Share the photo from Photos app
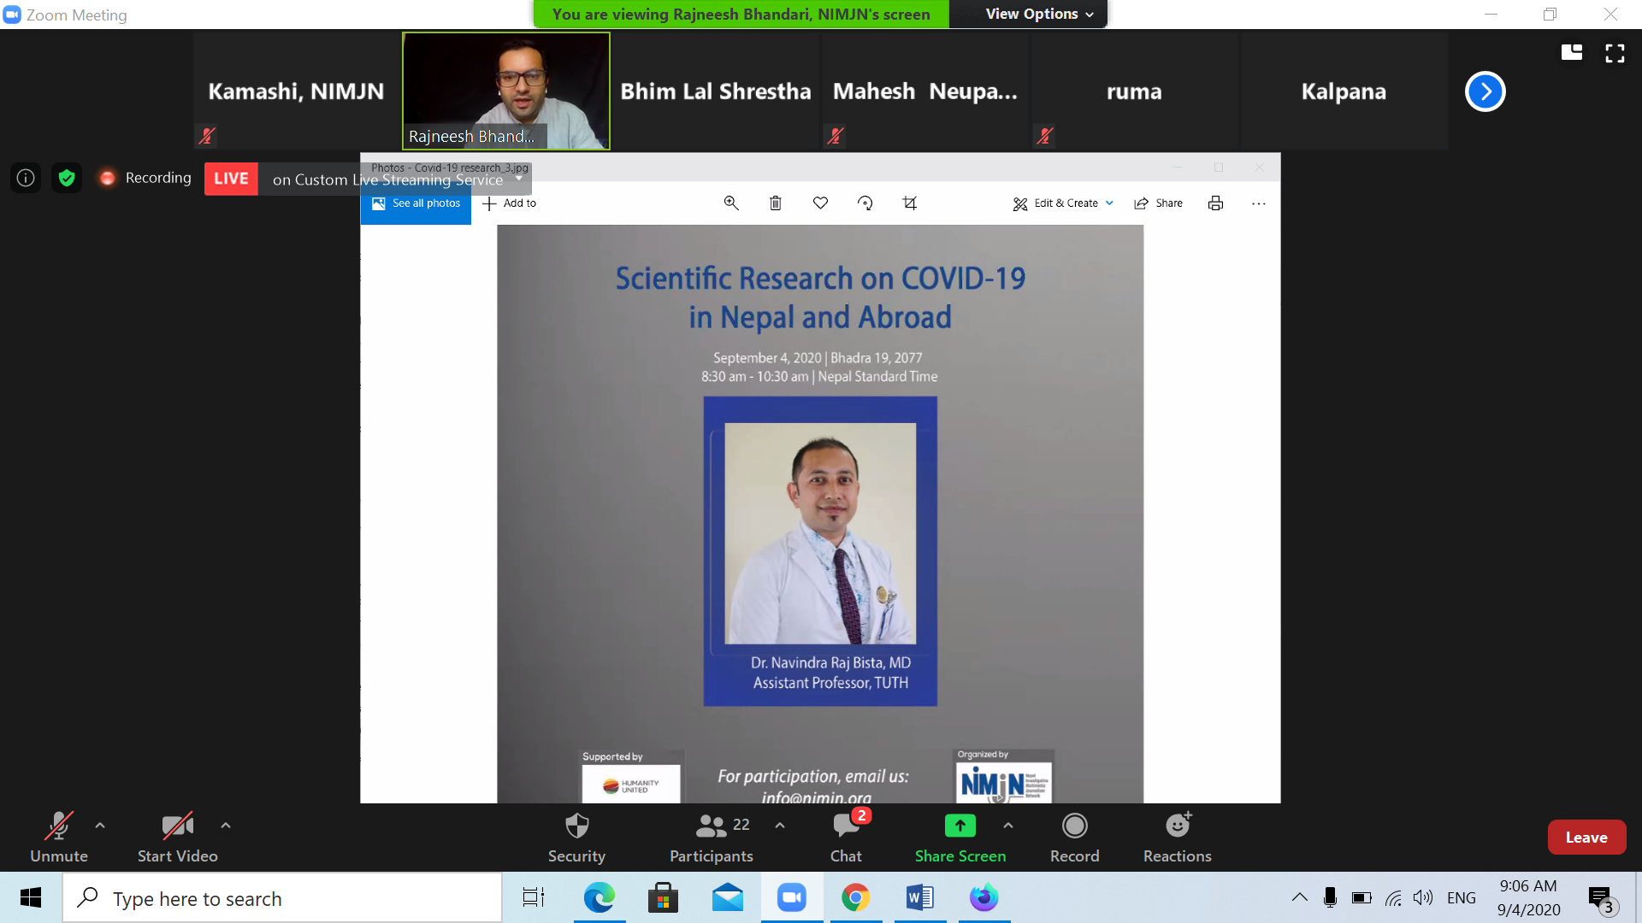 pos(1158,203)
